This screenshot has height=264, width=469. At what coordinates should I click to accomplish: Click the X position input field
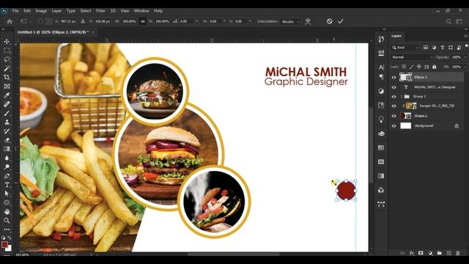[69, 21]
